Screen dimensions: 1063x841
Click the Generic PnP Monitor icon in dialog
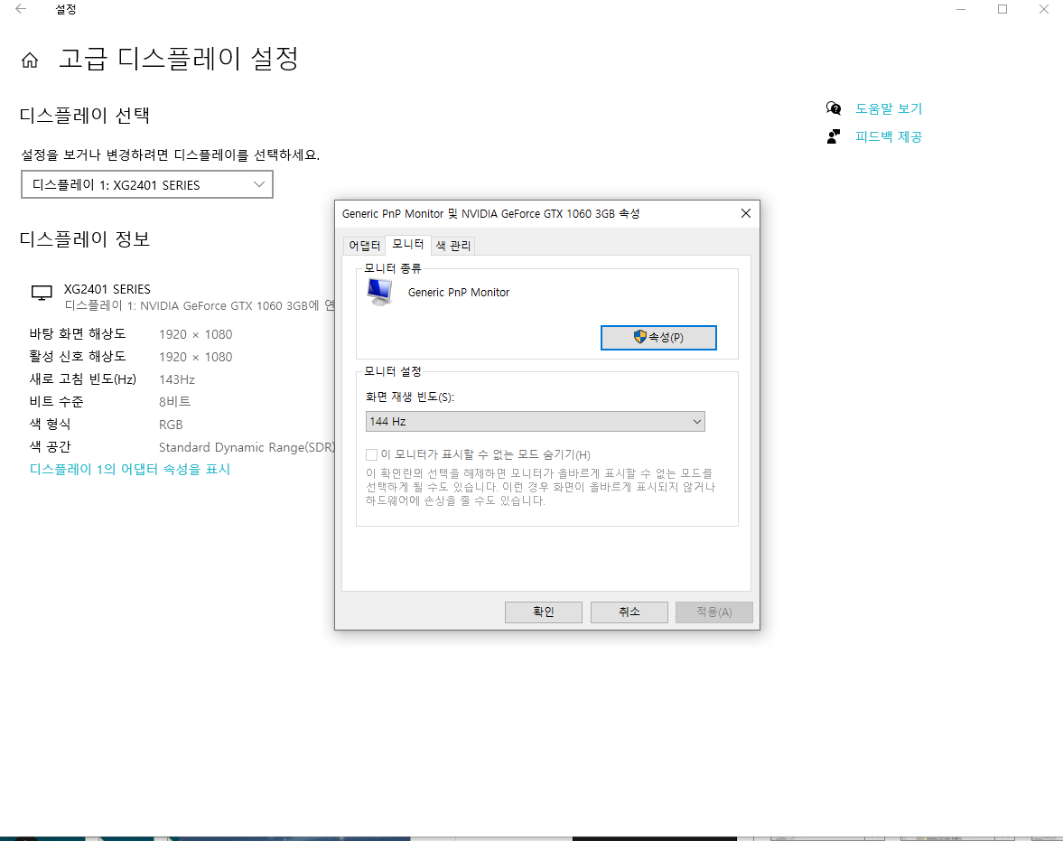coord(379,293)
